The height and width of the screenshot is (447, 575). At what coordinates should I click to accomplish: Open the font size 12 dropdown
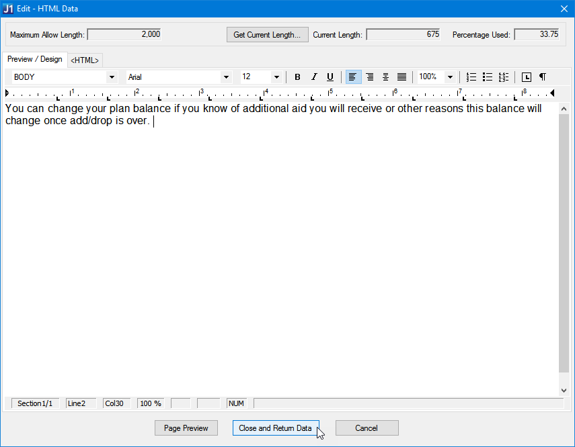point(276,77)
